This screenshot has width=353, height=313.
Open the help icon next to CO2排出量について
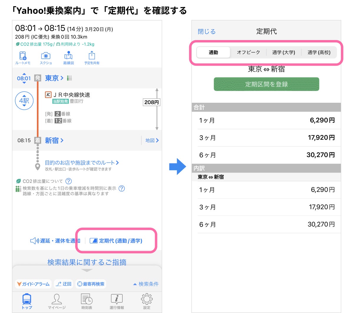[69, 181]
